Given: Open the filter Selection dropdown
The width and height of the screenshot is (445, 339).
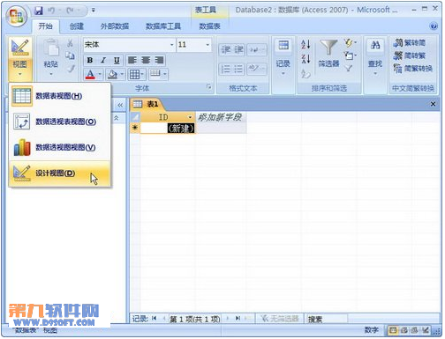Looking at the screenshot, I should (x=350, y=43).
